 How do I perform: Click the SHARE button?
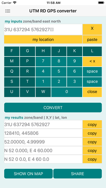(78, 174)
